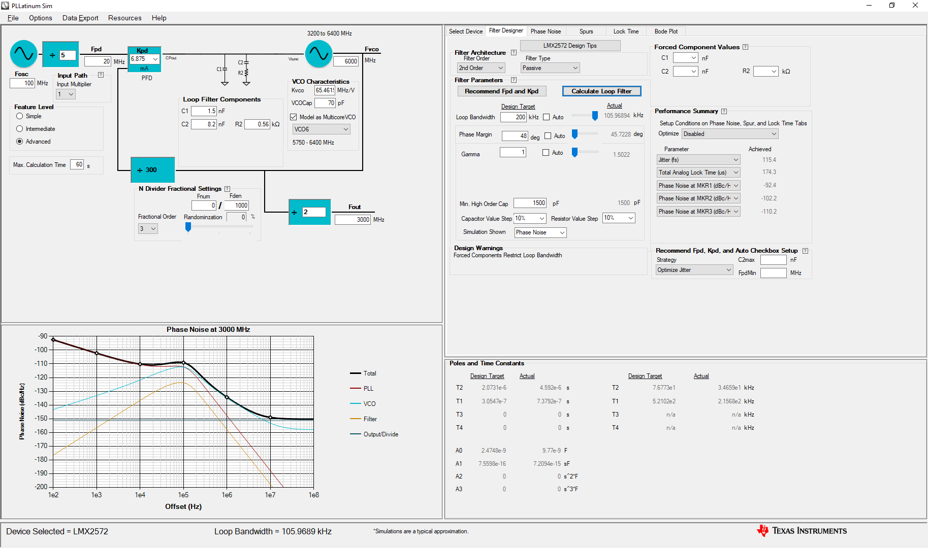Enable Auto for Loop Bandwidth
The width and height of the screenshot is (928, 548).
click(x=547, y=117)
